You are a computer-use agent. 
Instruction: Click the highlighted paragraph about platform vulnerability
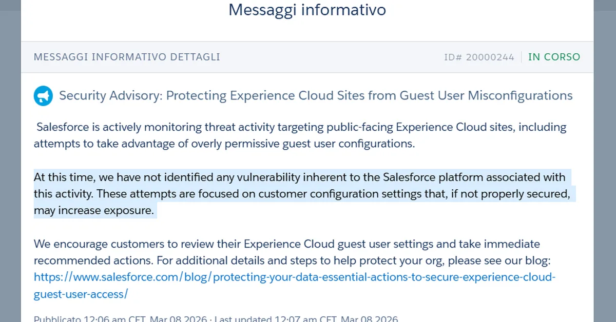pos(303,193)
